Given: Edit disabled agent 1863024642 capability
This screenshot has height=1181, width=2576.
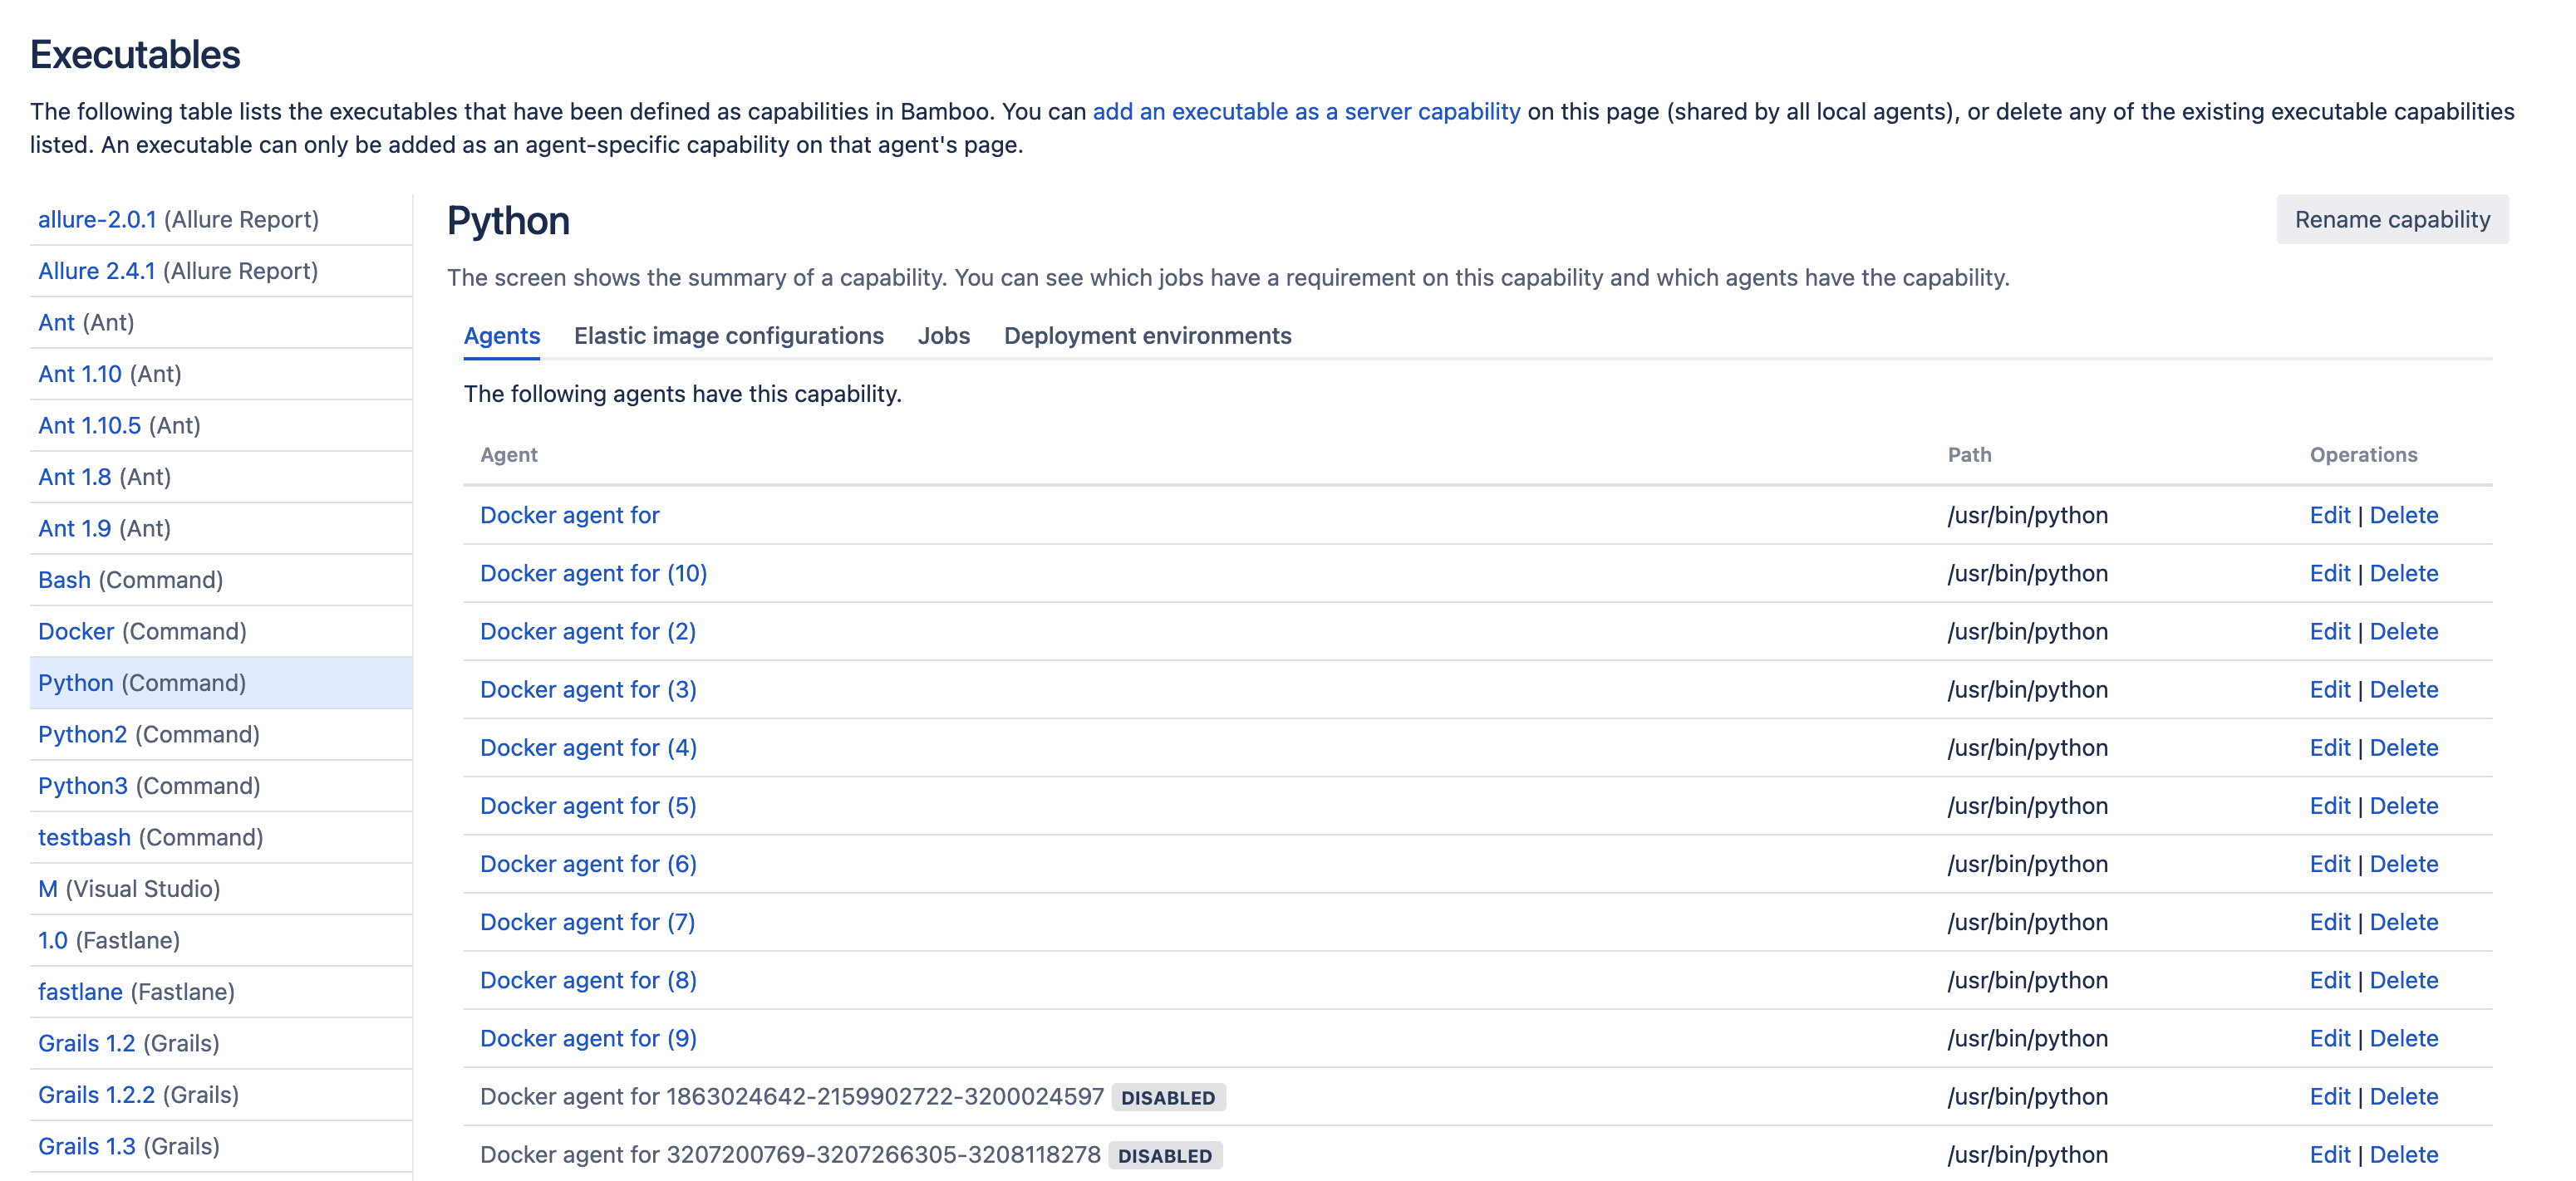Looking at the screenshot, I should click(2329, 1097).
